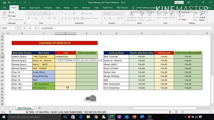214x120 pixels.
Task: Click AutoSum
Action: tap(184, 12)
